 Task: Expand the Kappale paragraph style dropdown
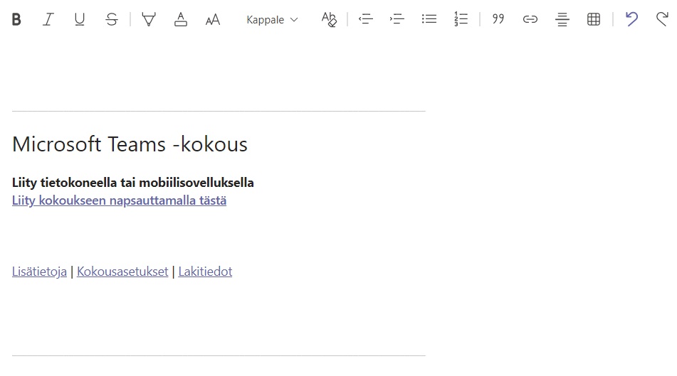272,20
